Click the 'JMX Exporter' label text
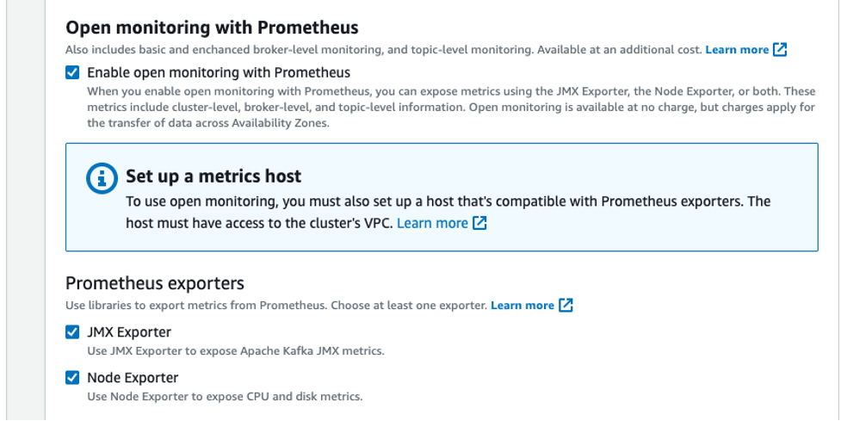The height and width of the screenshot is (421, 841). coord(129,332)
